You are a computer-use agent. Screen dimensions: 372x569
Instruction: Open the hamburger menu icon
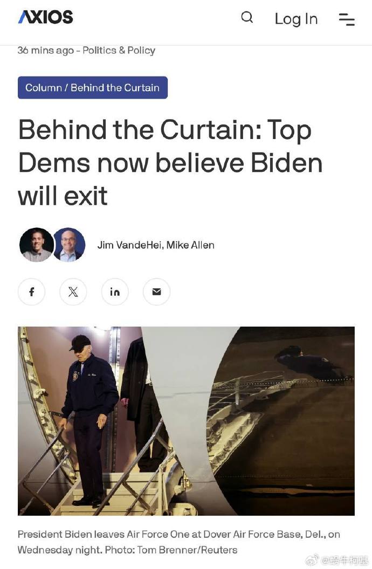point(347,19)
